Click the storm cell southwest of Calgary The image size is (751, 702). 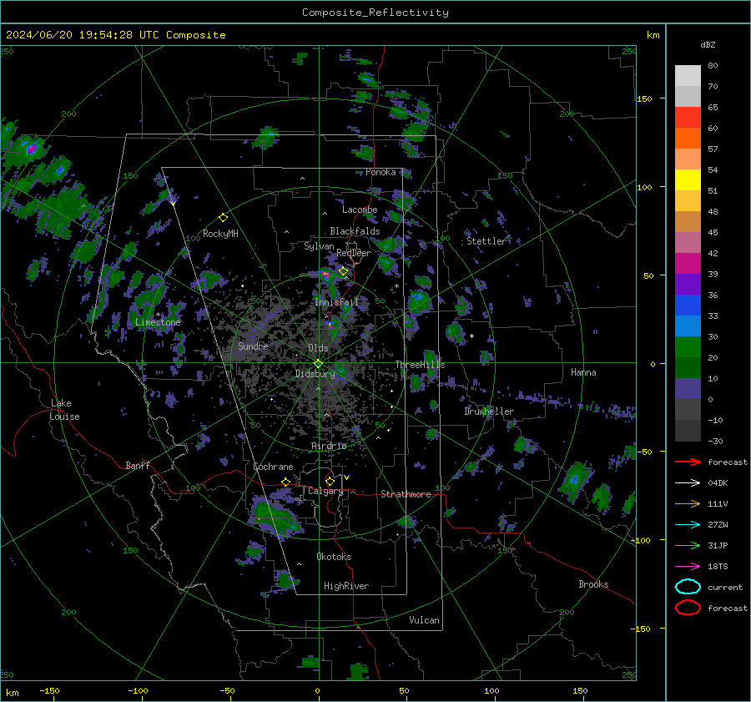[275, 517]
